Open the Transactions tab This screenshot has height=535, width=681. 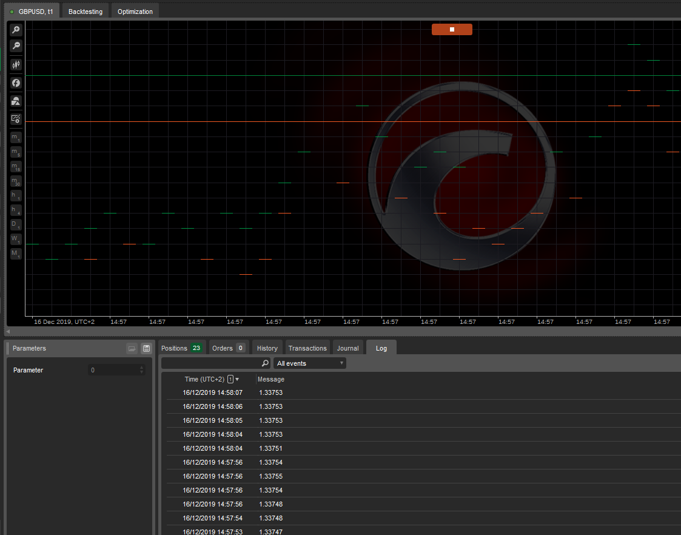[307, 348]
